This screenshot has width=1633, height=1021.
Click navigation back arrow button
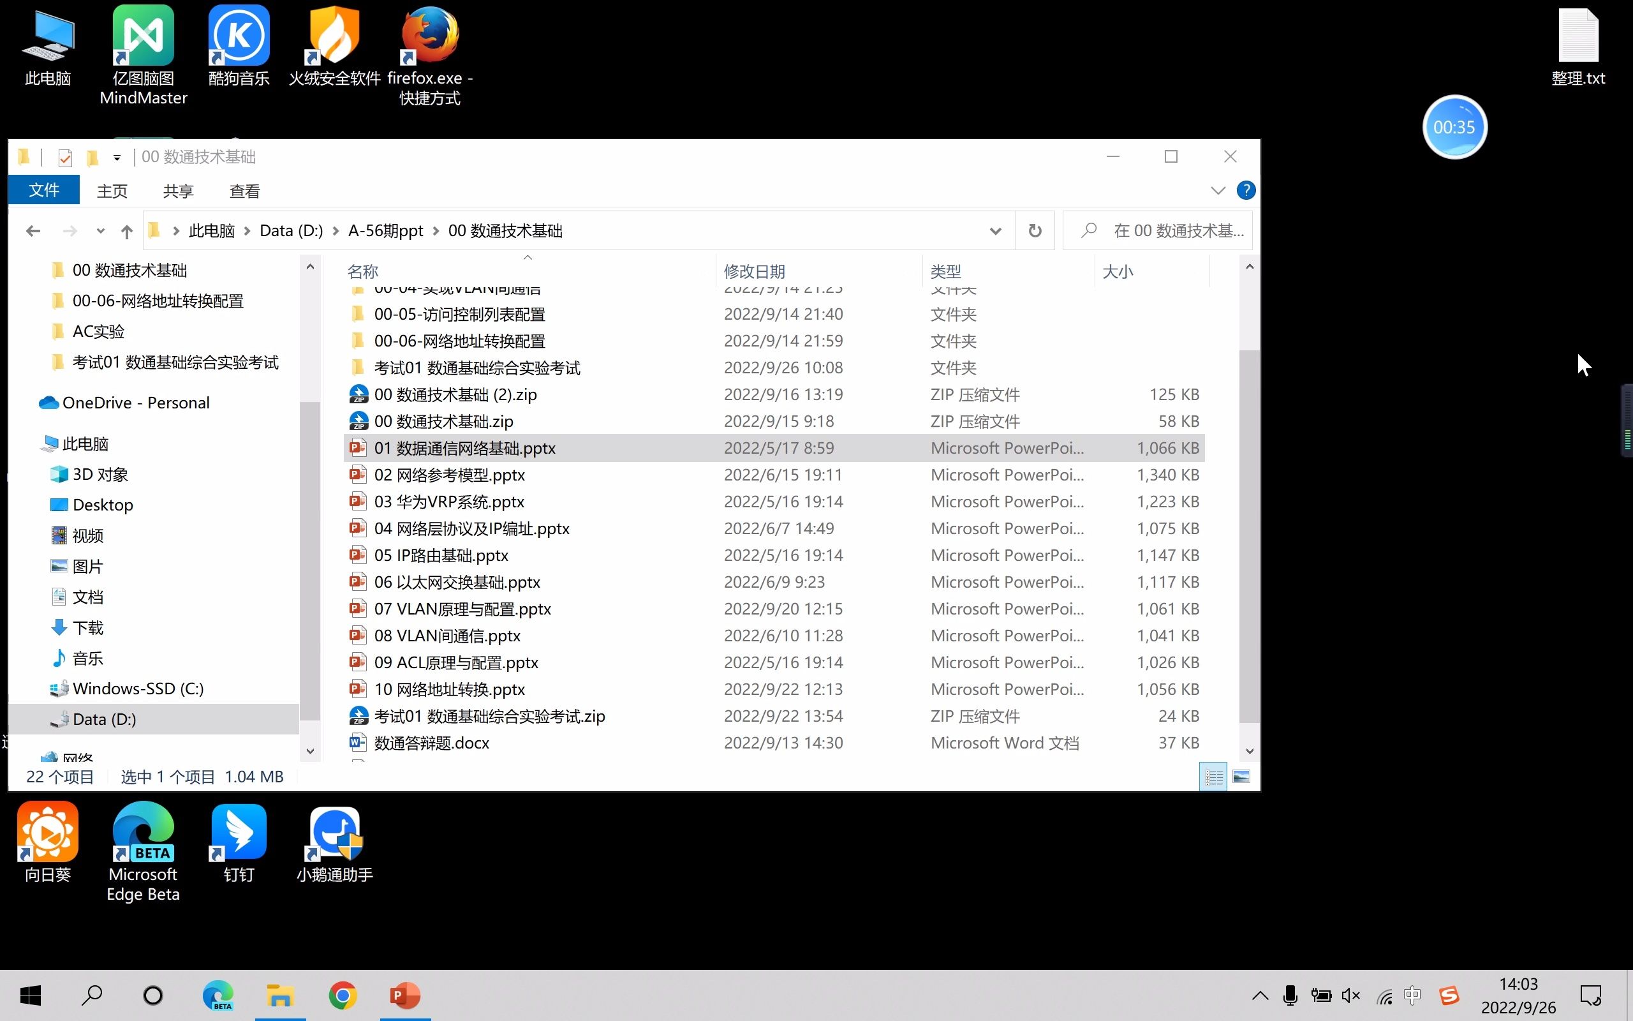click(32, 230)
